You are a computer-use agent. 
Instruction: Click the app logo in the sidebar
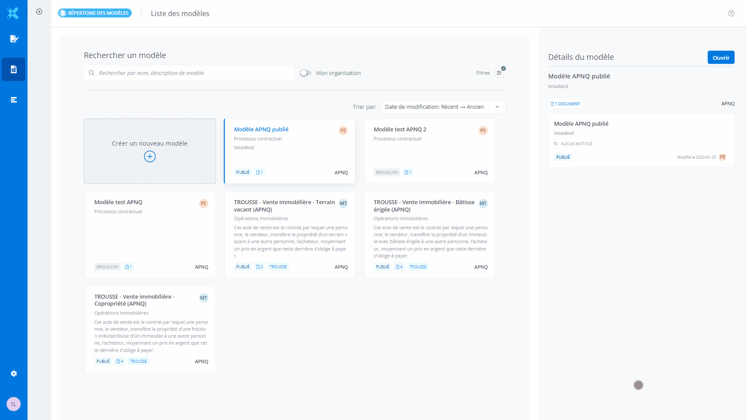[13, 13]
